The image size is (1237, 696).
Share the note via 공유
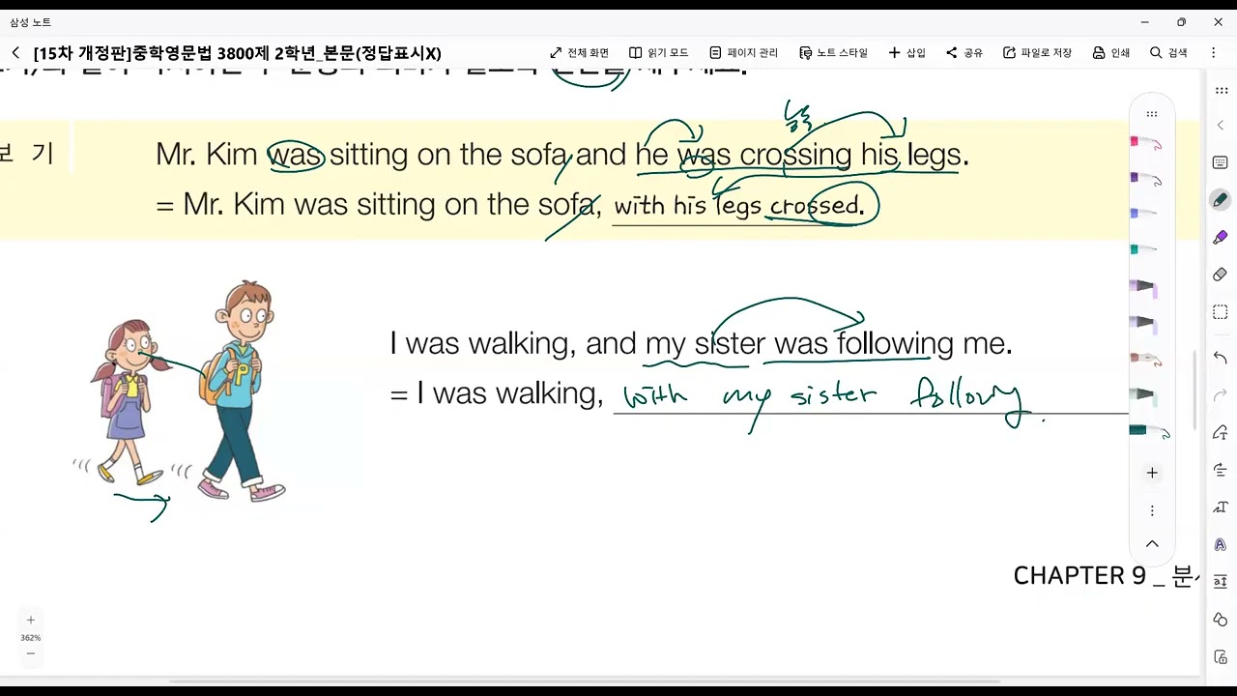tap(964, 53)
